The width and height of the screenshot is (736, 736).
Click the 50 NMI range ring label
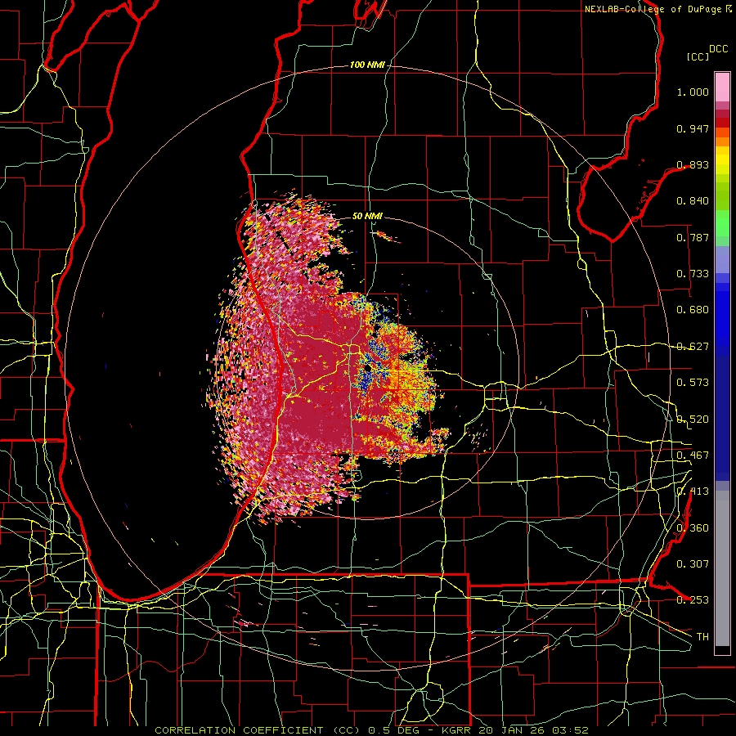click(367, 216)
